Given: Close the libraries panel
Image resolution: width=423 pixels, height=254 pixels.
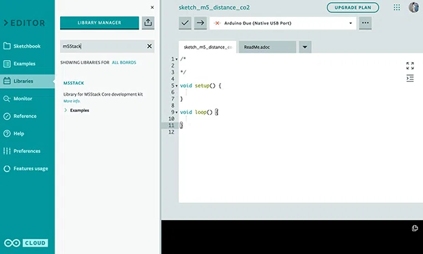Looking at the screenshot, I should pyautogui.click(x=152, y=8).
